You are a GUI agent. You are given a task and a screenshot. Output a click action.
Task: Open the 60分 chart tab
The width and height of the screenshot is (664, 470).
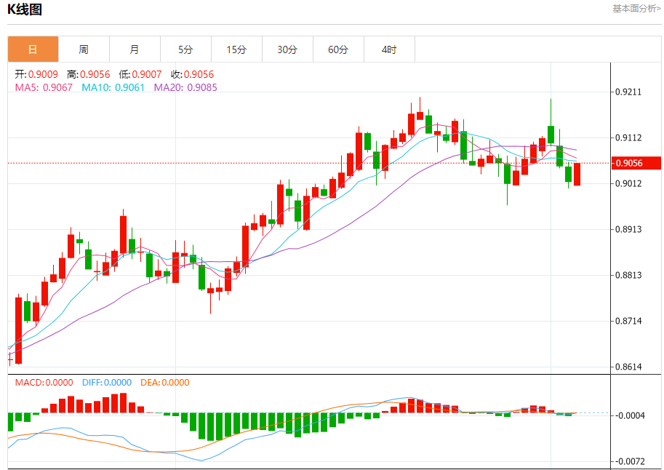pyautogui.click(x=338, y=49)
